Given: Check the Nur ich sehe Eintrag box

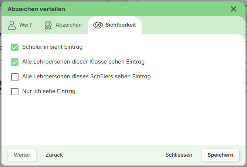Looking at the screenshot, I should click(x=15, y=92).
